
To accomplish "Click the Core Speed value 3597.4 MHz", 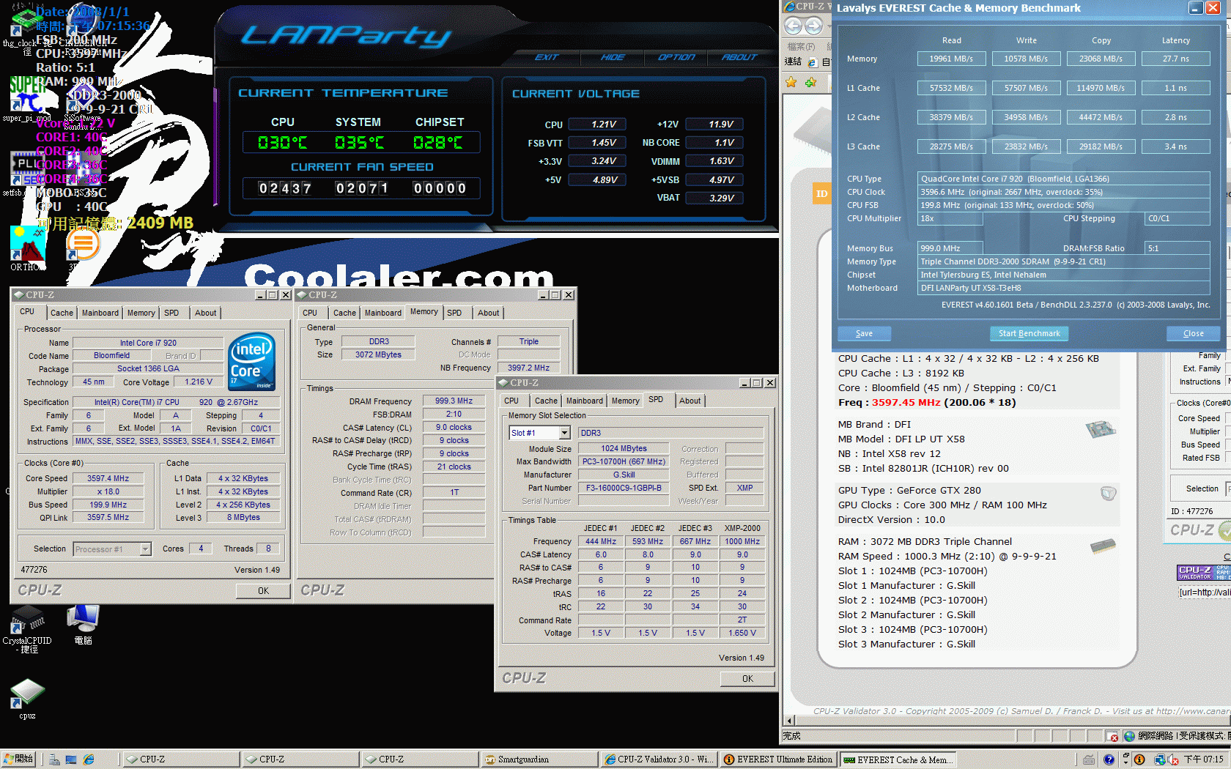I will pos(108,478).
